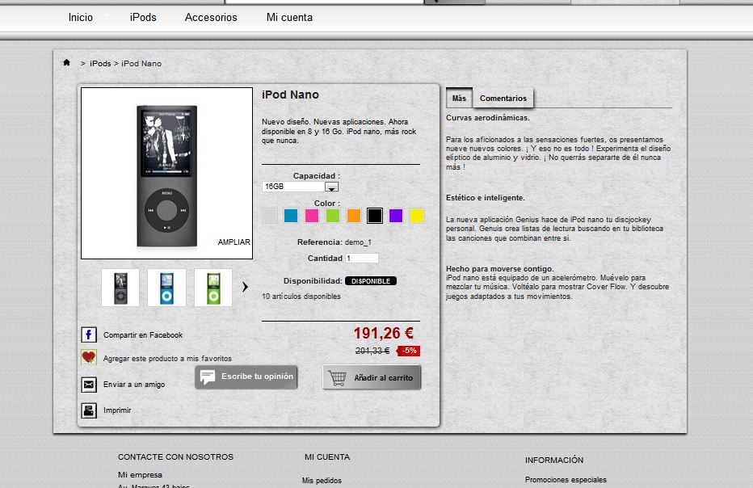Click the home icon in the breadcrumb
Image resolution: width=753 pixels, height=488 pixels.
[67, 62]
